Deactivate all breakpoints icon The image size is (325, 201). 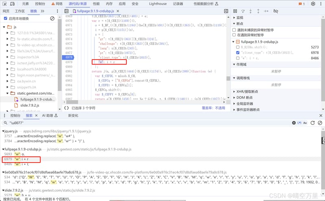coord(276,11)
